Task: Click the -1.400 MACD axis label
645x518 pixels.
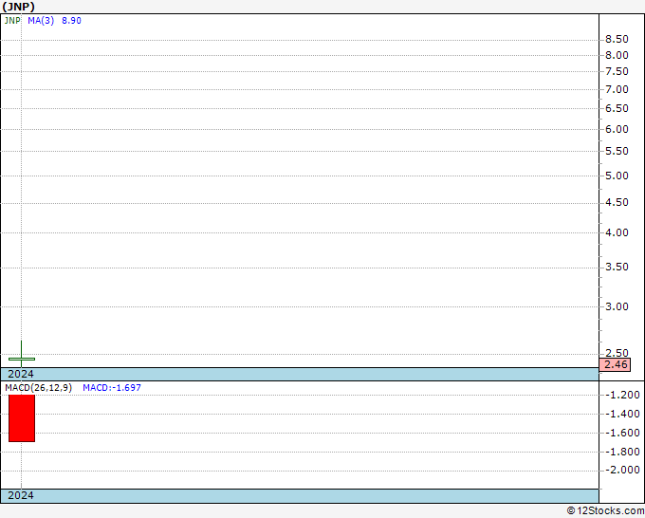Action: click(622, 414)
